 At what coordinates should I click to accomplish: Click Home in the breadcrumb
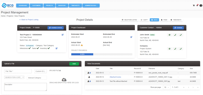click(x=3, y=16)
